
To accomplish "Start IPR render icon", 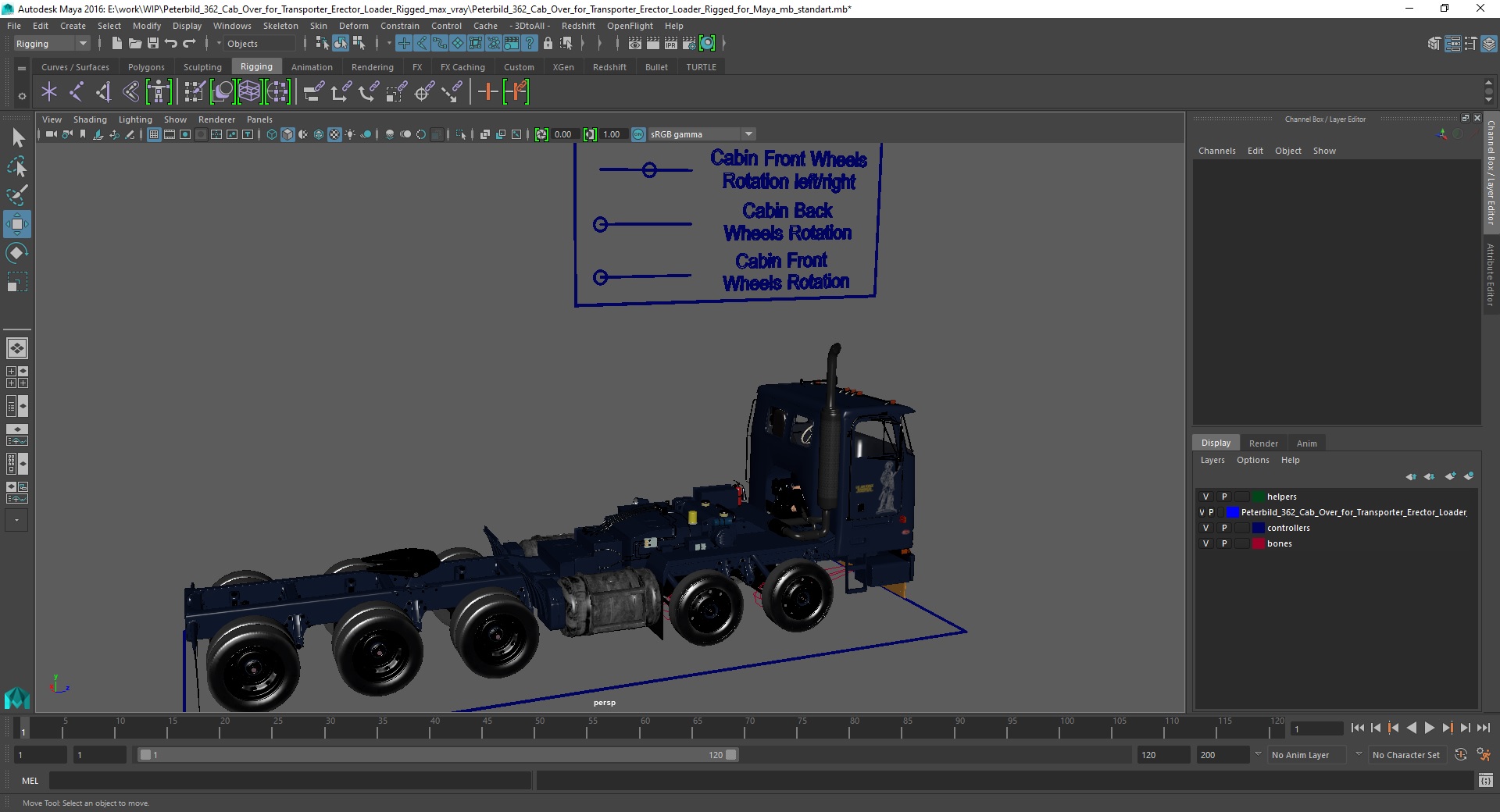I will click(671, 44).
